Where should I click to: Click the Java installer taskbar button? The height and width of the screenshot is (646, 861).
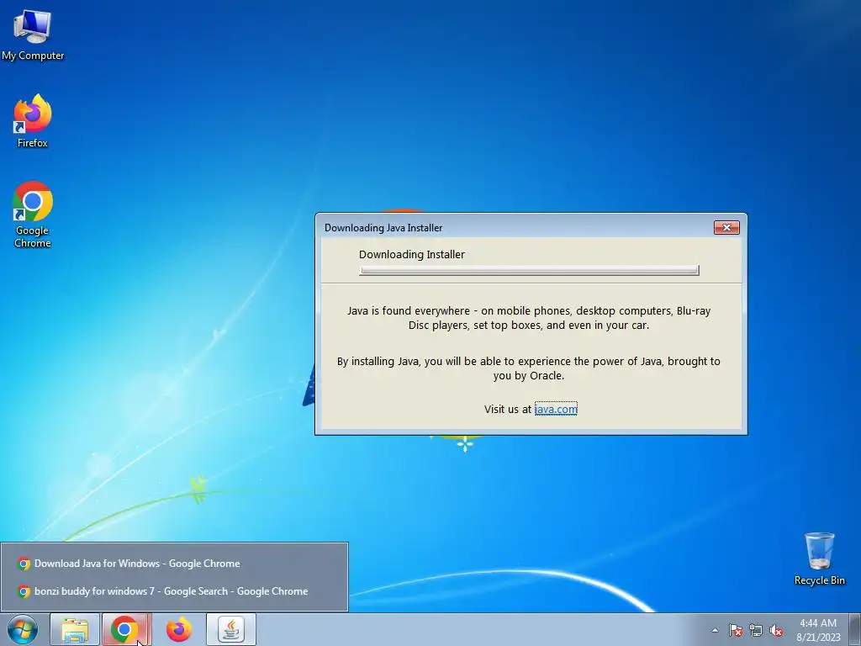tap(231, 629)
